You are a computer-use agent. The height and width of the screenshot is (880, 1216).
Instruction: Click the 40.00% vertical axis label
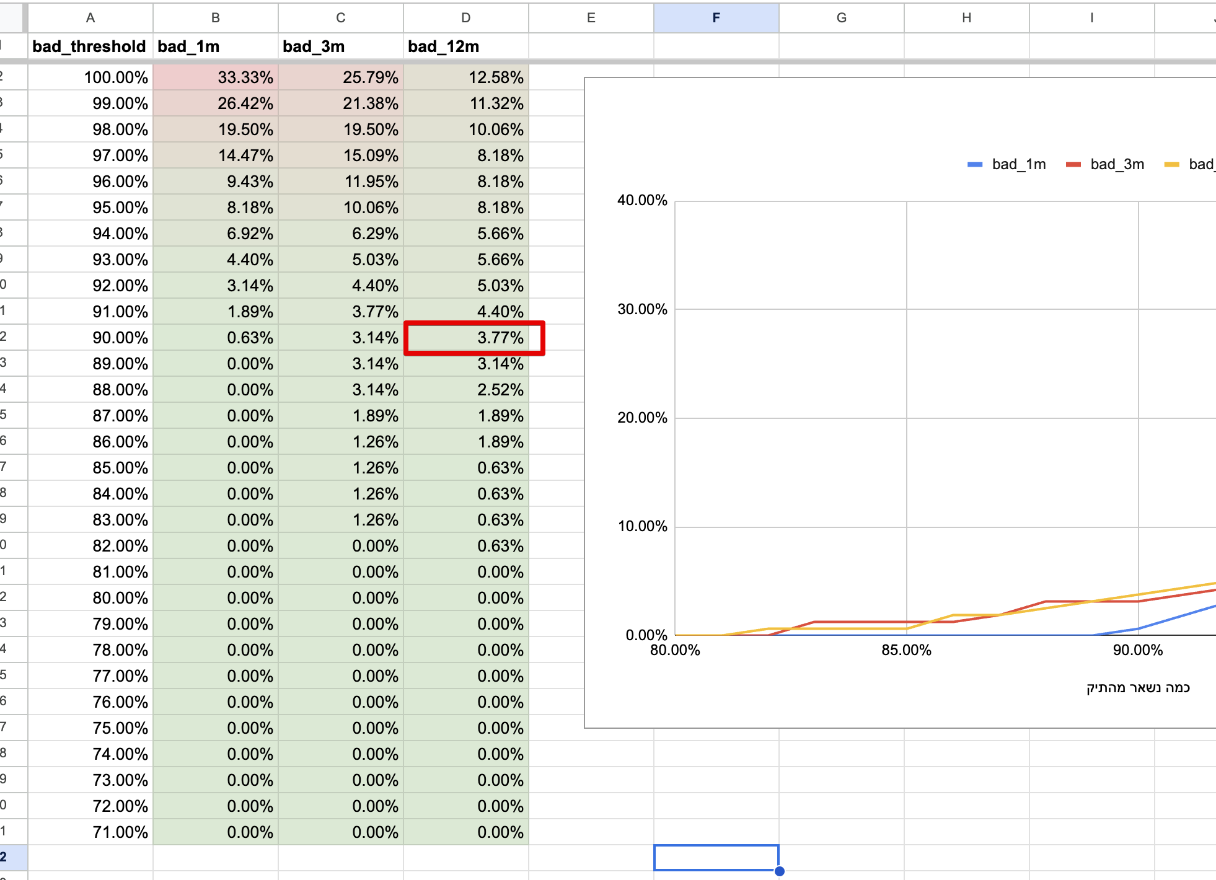(x=642, y=200)
